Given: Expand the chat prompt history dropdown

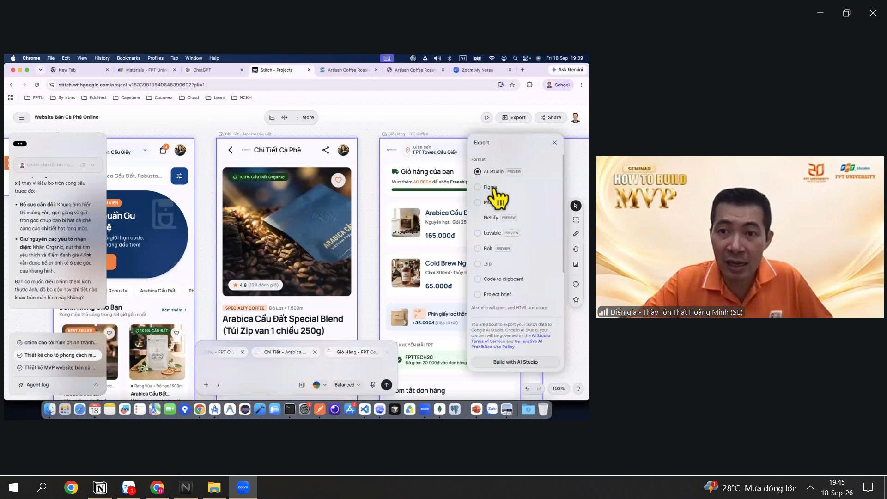Looking at the screenshot, I should [93, 165].
